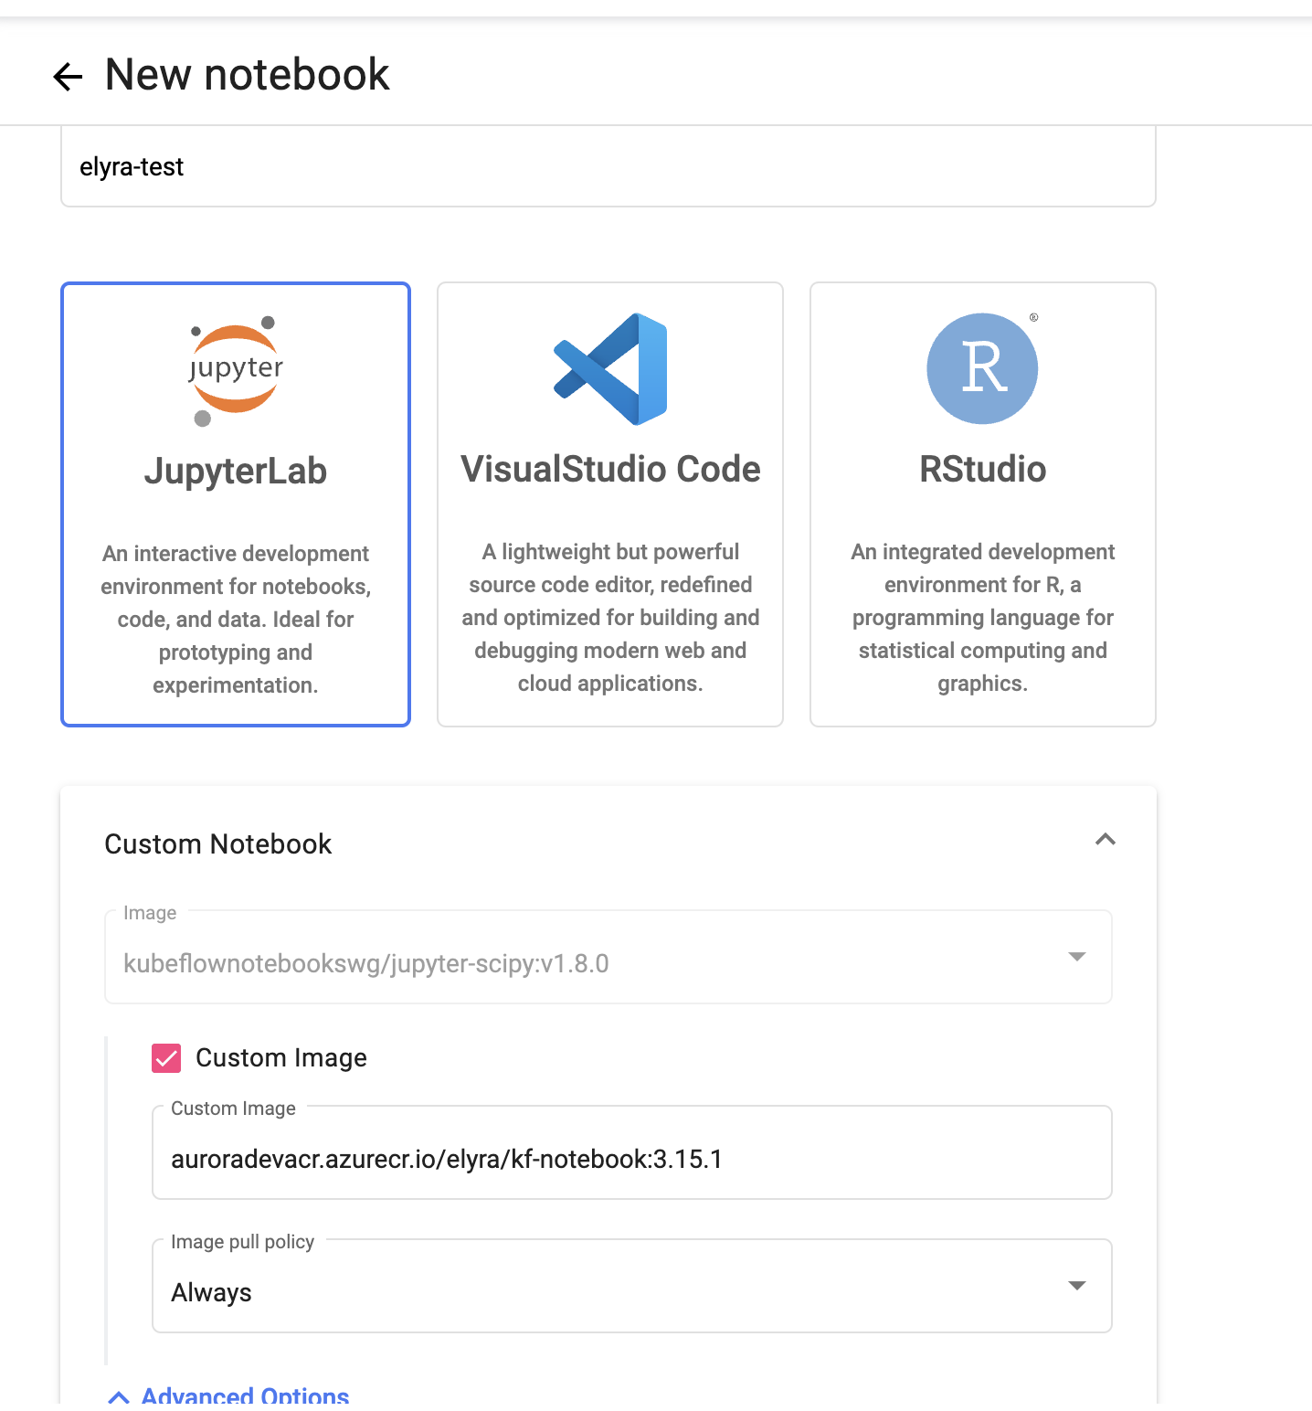The height and width of the screenshot is (1411, 1312).
Task: Click the JupyterLab description text
Action: [236, 620]
